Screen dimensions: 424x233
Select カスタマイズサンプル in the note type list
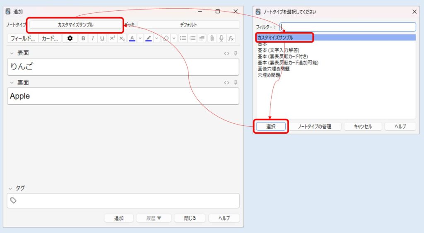[x=336, y=38]
